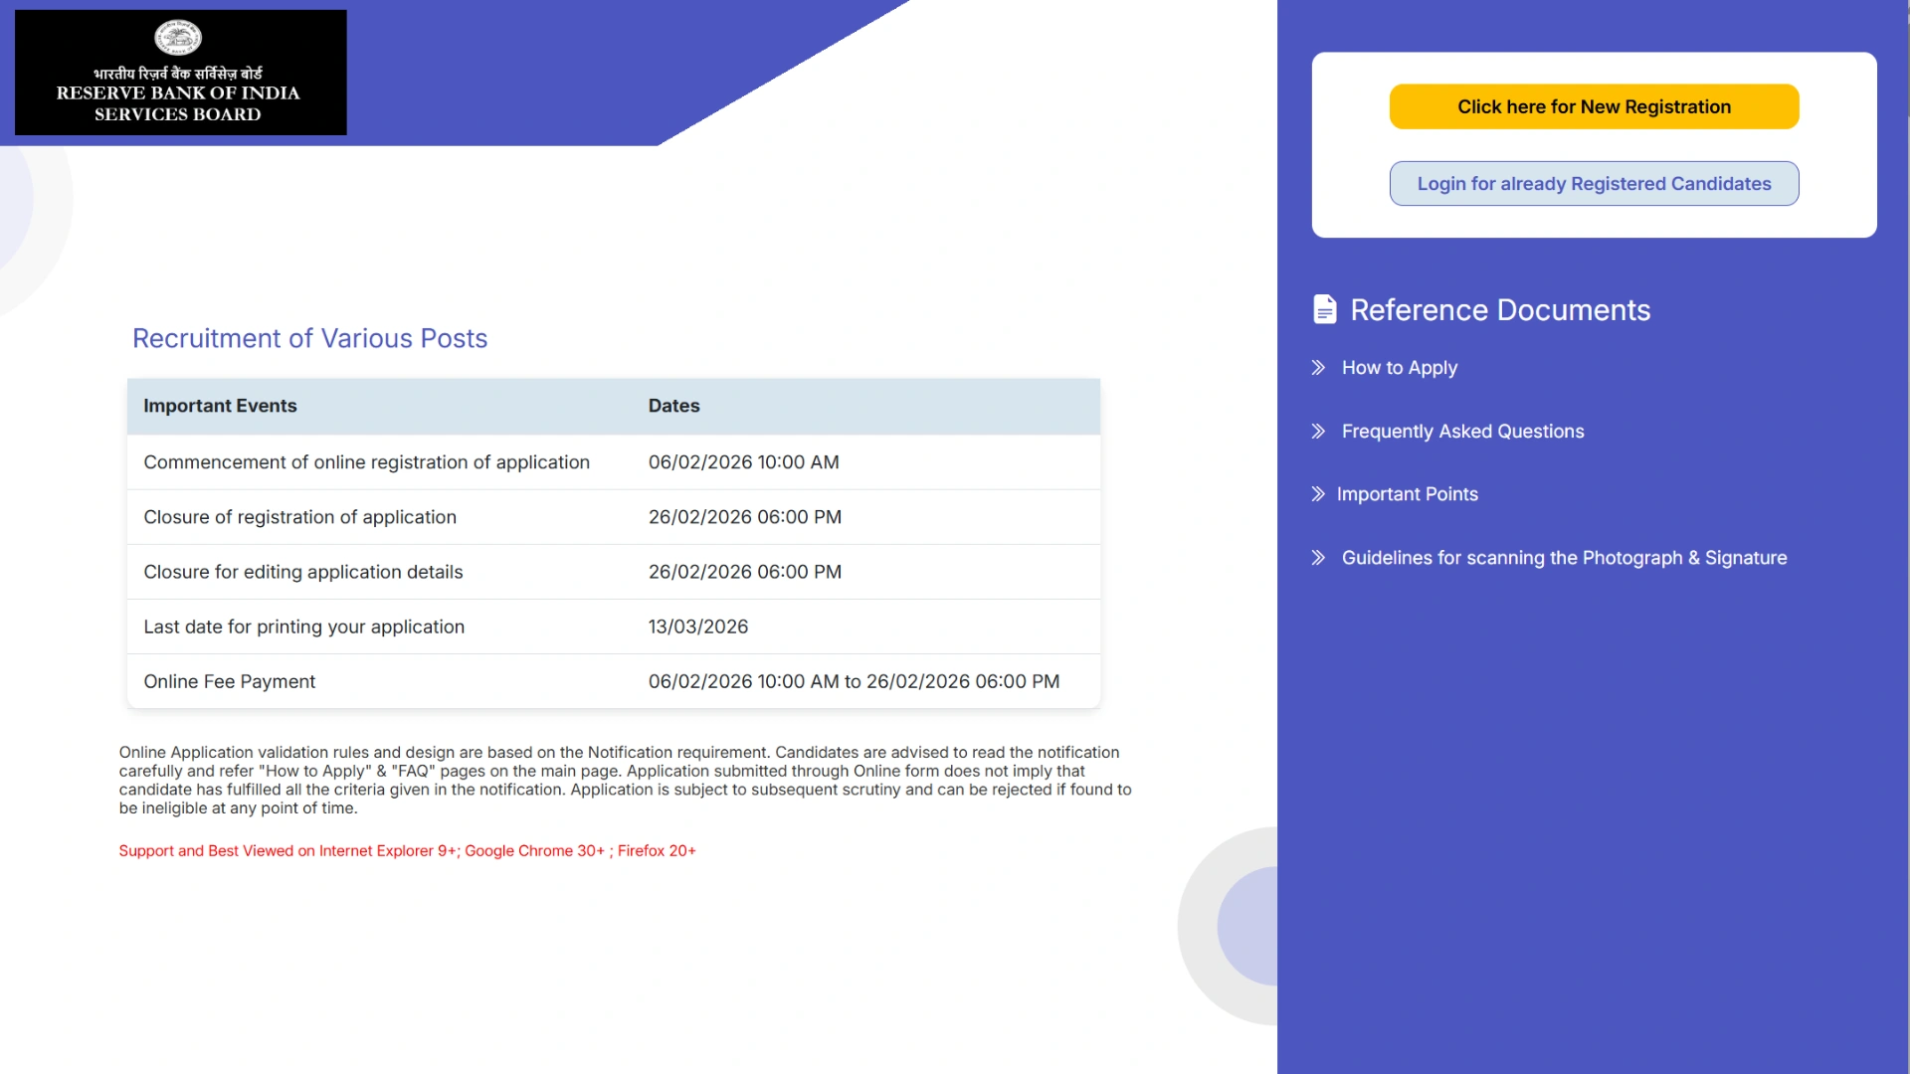The width and height of the screenshot is (1910, 1074).
Task: Open the Guidelines for scanning Photograph & Signature link
Action: click(x=1564, y=558)
